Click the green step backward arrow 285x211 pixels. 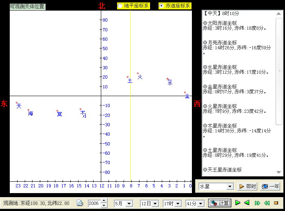(x=247, y=203)
